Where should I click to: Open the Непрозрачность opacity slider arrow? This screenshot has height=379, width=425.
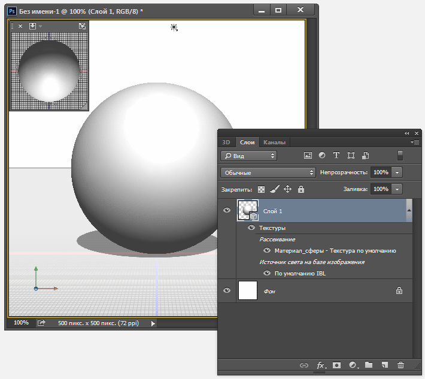tap(397, 172)
